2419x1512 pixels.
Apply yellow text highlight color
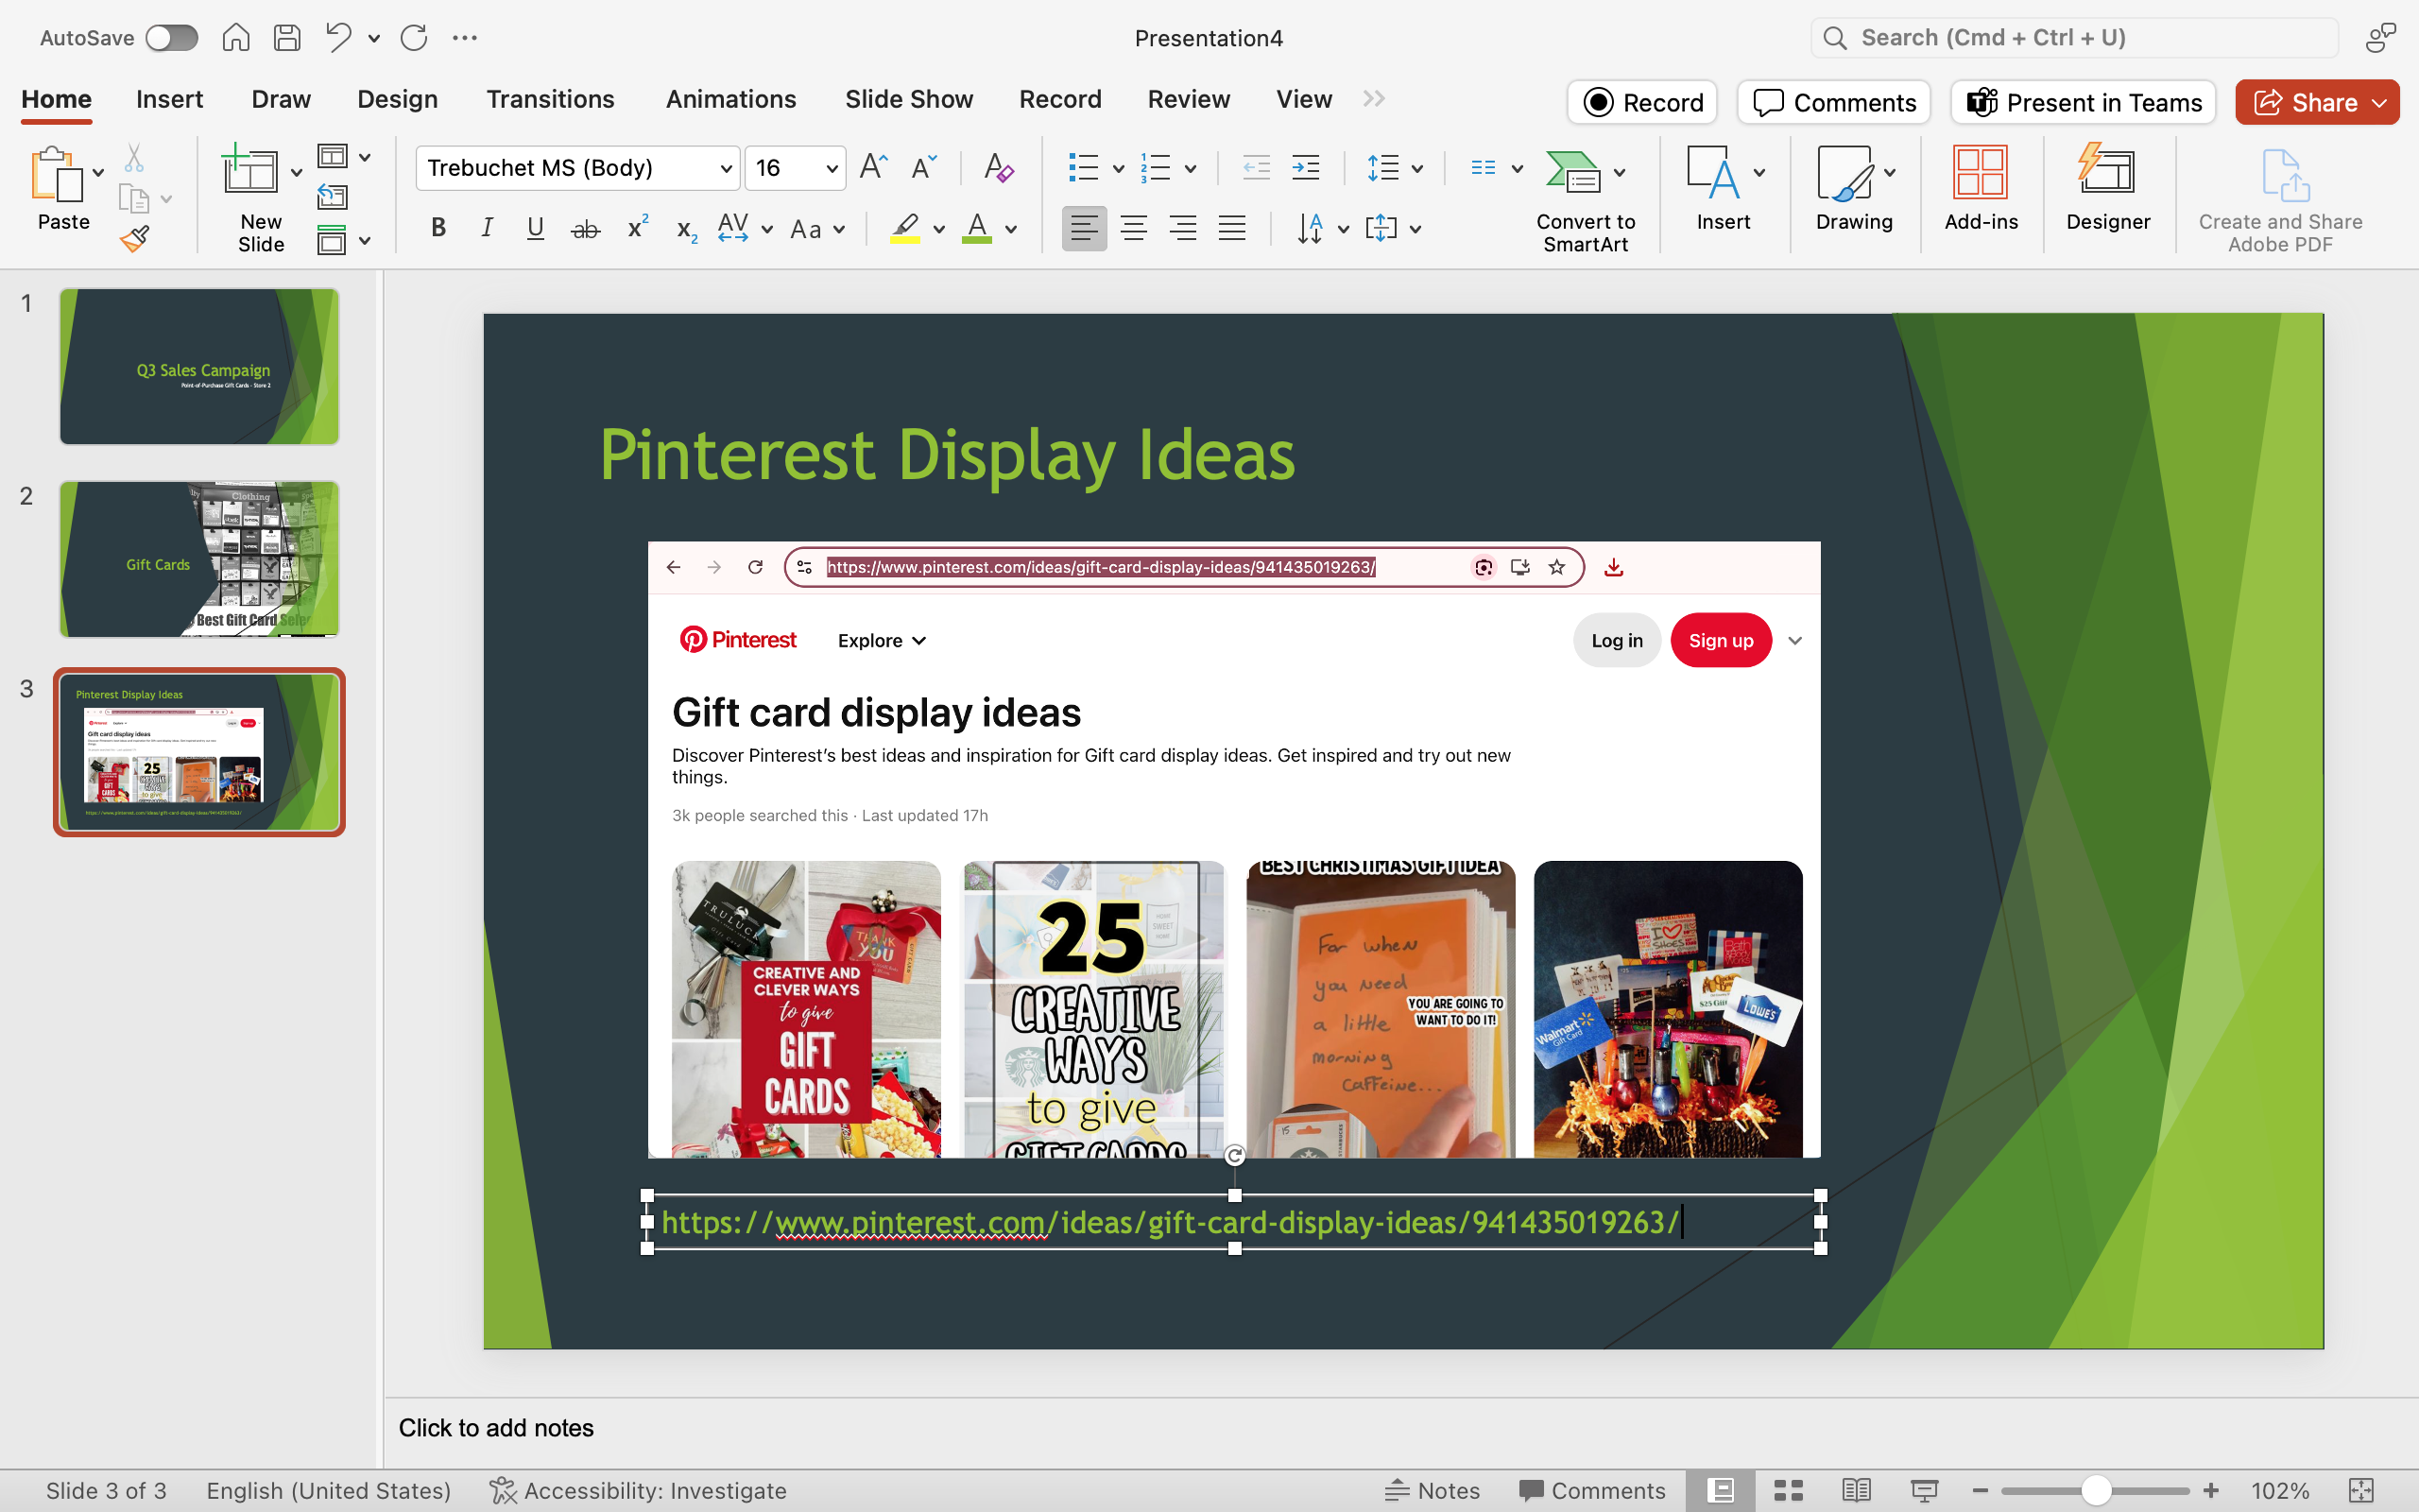click(905, 228)
